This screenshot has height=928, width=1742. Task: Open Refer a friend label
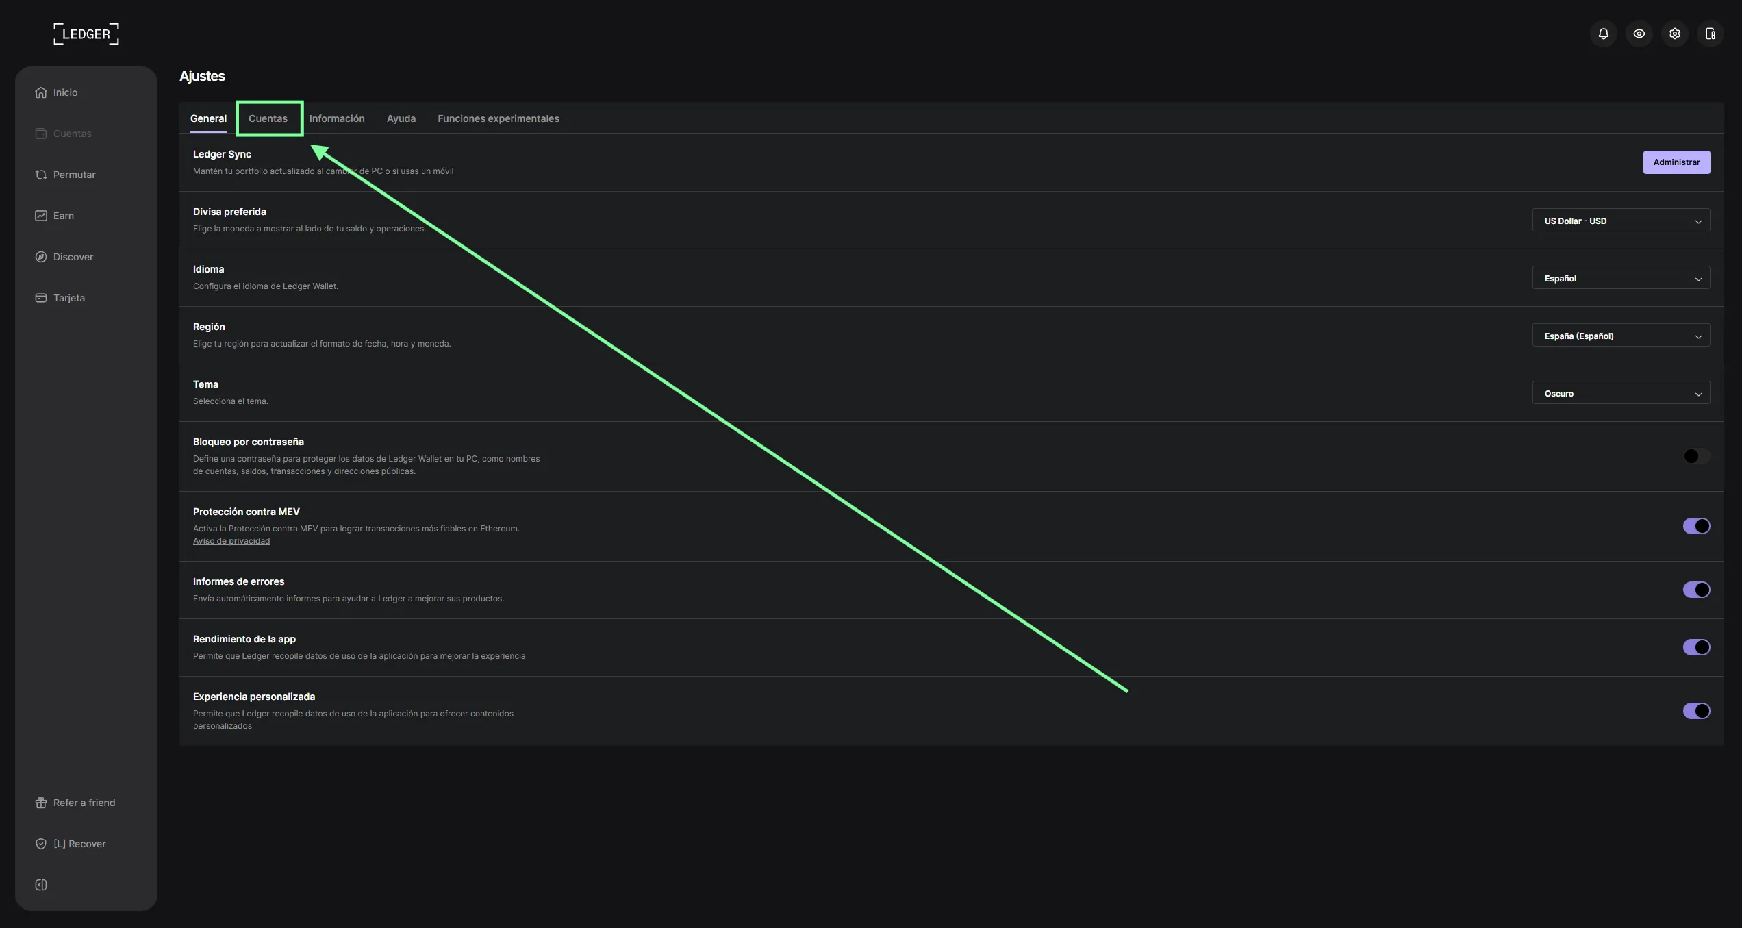coord(84,803)
